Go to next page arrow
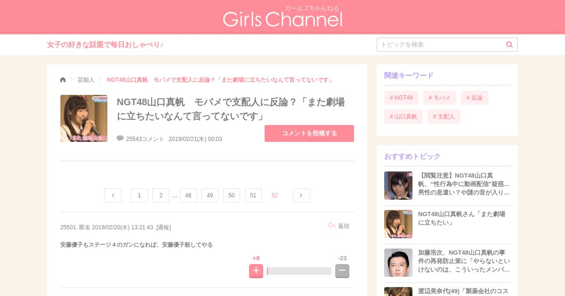This screenshot has width=565, height=296. pyautogui.click(x=301, y=195)
